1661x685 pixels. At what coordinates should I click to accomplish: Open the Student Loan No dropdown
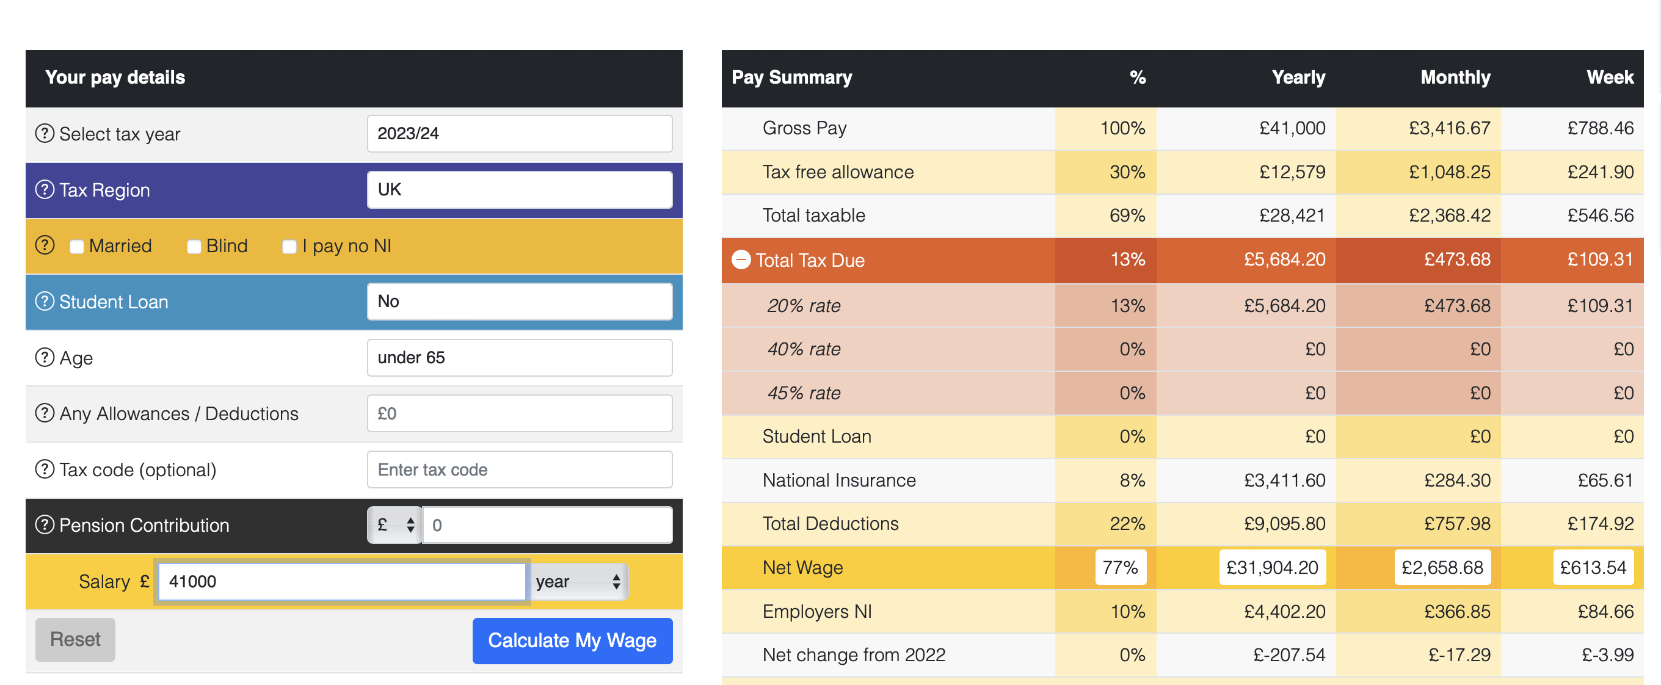coord(519,301)
